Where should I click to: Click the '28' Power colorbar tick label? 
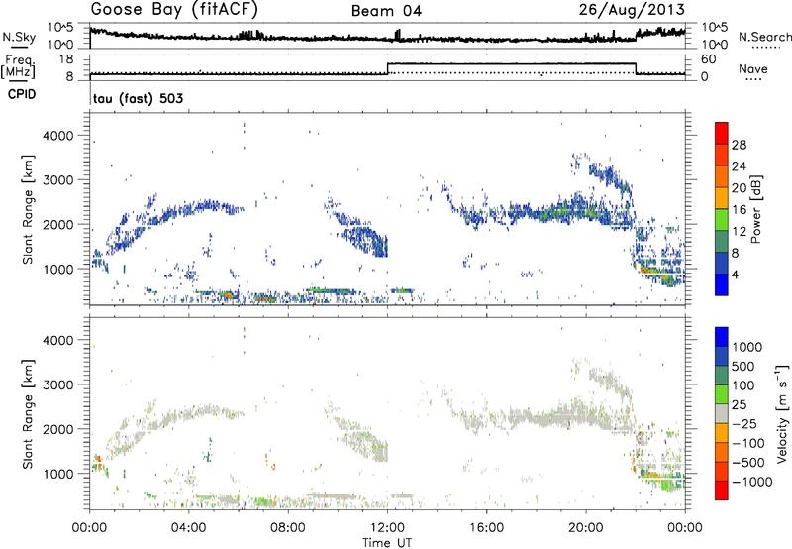[739, 145]
